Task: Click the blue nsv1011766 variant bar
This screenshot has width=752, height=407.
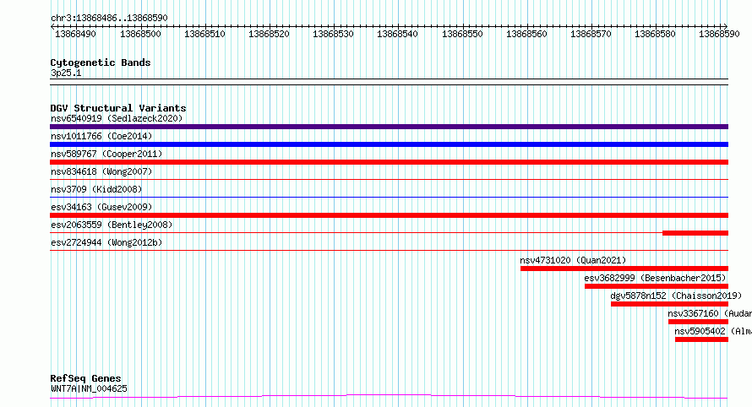Action: coord(389,144)
